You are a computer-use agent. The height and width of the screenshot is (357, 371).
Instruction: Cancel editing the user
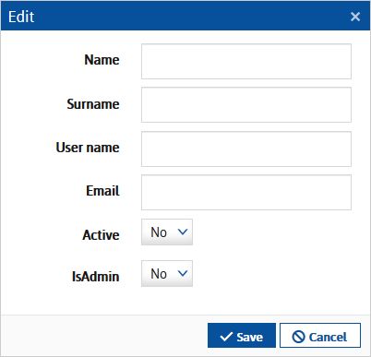(x=320, y=336)
